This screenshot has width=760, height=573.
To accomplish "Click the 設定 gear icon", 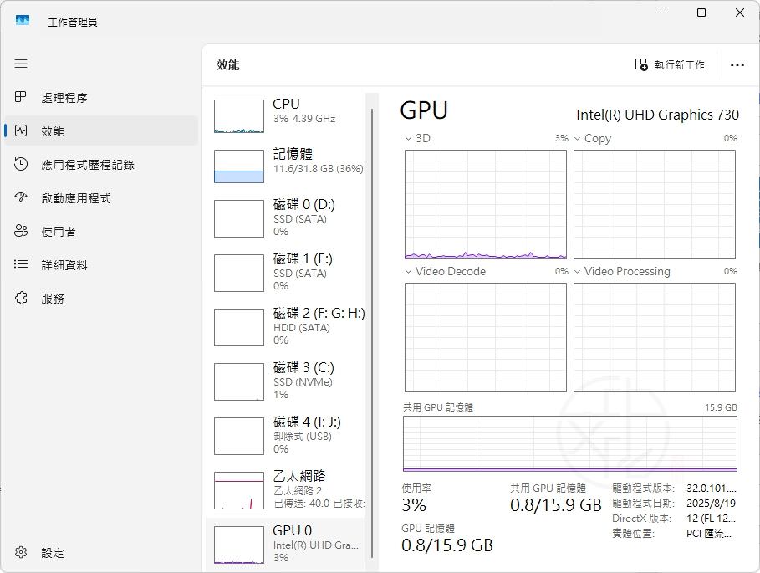I will tap(21, 552).
